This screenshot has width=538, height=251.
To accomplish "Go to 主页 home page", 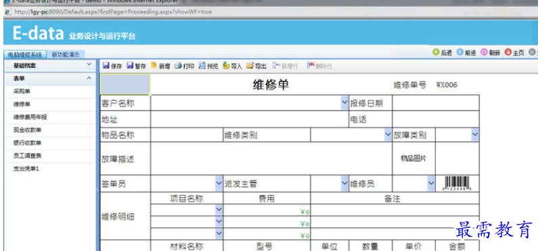I will point(515,53).
